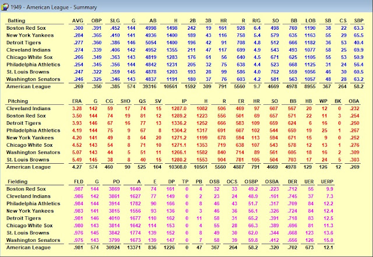Select Philadelphia Athletics in Fielding table
The width and height of the screenshot is (373, 257).
pos(33,204)
